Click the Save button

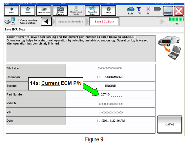point(170,124)
